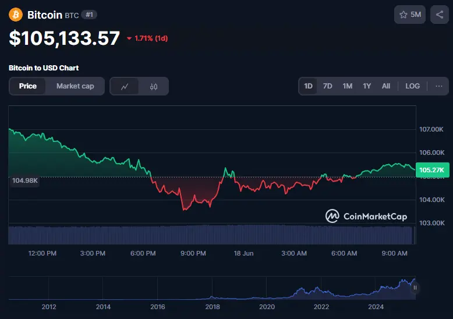453x319 pixels.
Task: Click the 6:00 AM time label
Action: (344, 253)
